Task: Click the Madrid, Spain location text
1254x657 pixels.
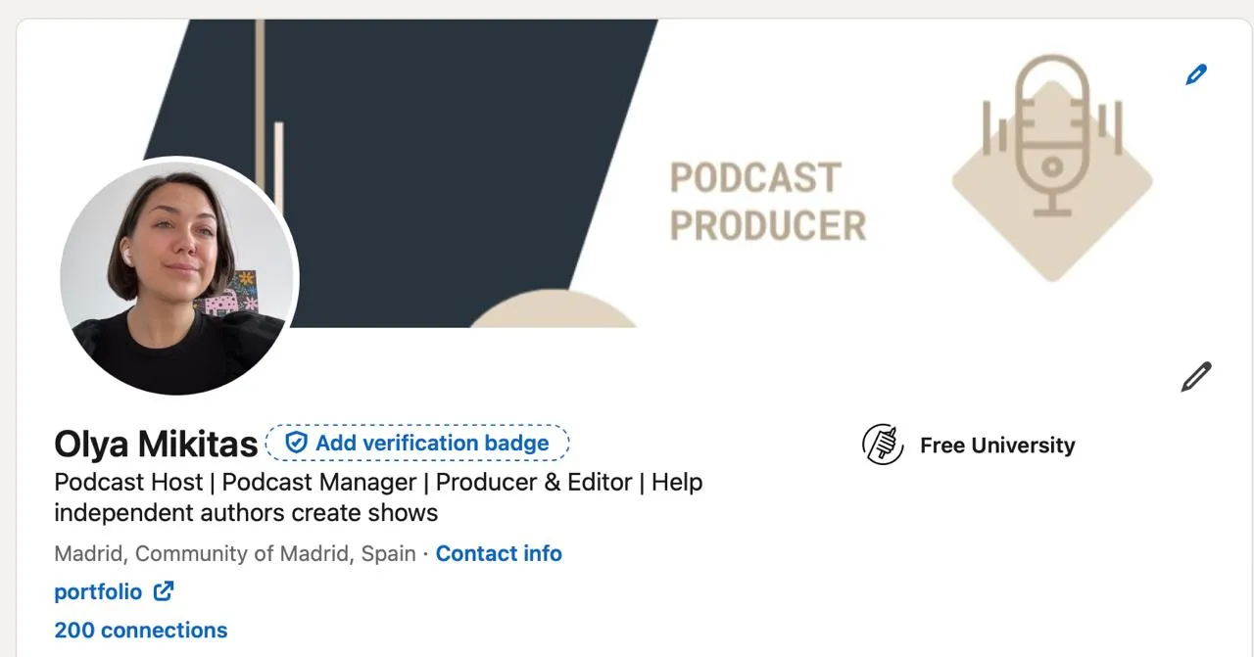Action: click(235, 553)
